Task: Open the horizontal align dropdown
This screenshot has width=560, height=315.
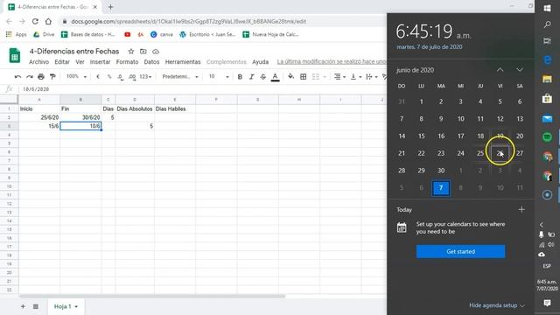Action: [x=339, y=77]
